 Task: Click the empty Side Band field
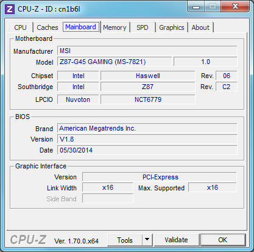pyautogui.click(x=108, y=198)
